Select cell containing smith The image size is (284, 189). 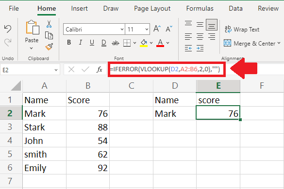tap(44, 154)
